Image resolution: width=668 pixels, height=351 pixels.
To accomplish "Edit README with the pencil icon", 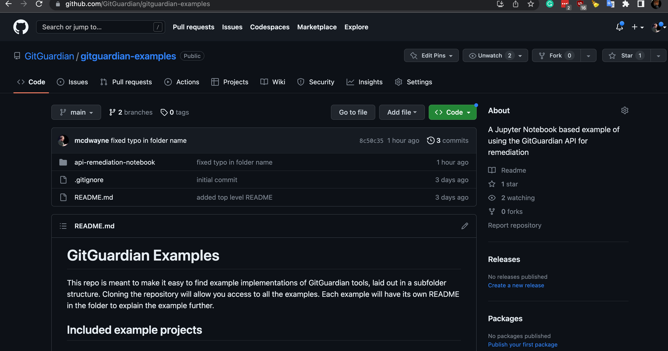I will pos(465,226).
